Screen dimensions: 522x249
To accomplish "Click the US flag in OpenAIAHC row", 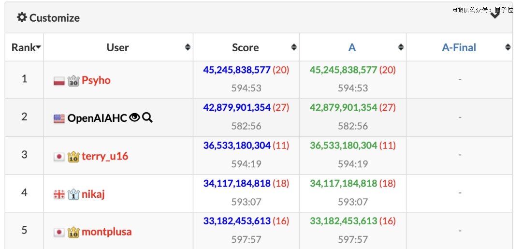I will tap(59, 118).
